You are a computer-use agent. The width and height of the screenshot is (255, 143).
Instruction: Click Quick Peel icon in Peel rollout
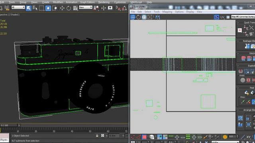tap(247, 93)
